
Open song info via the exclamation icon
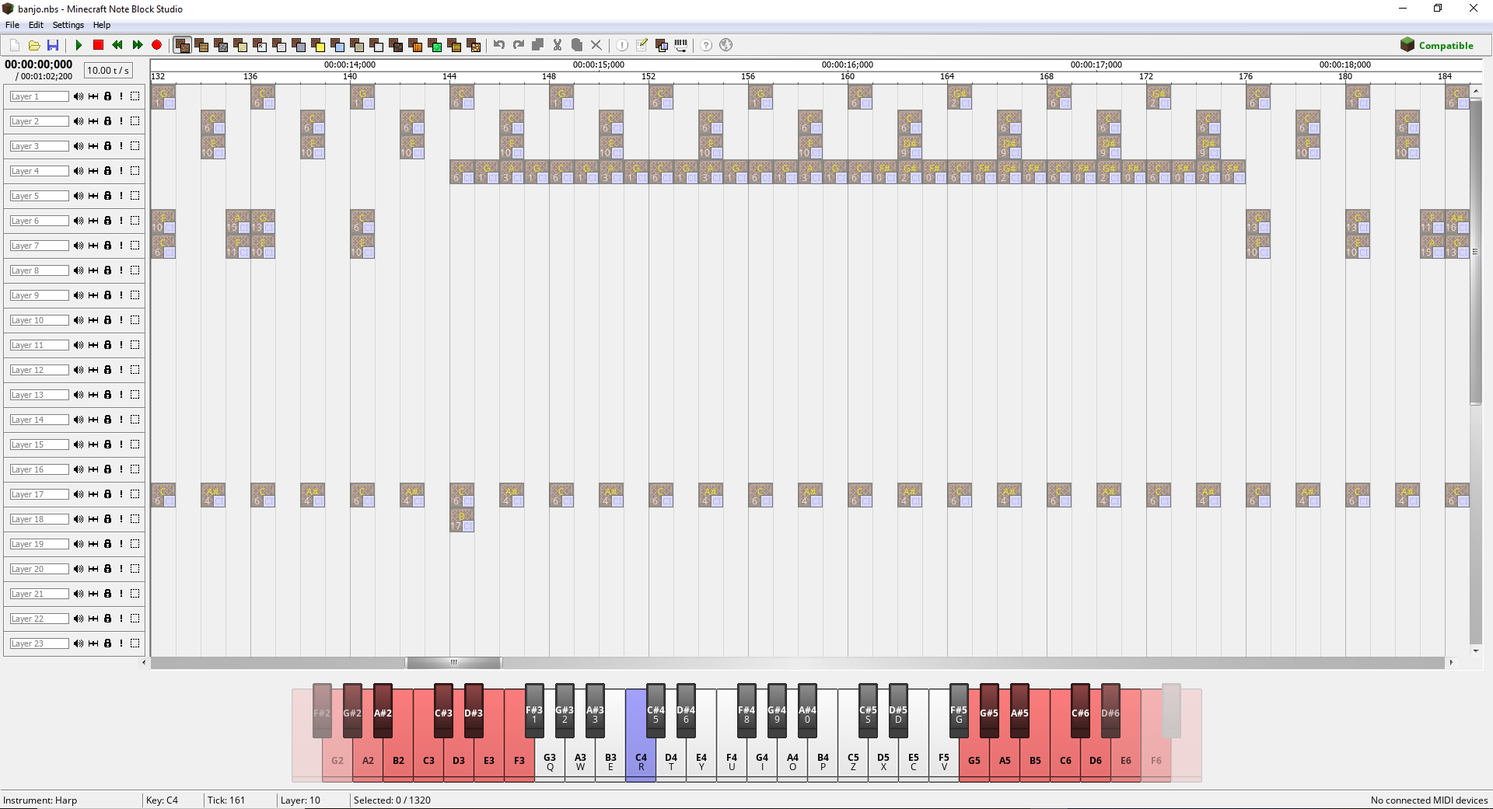pos(623,45)
